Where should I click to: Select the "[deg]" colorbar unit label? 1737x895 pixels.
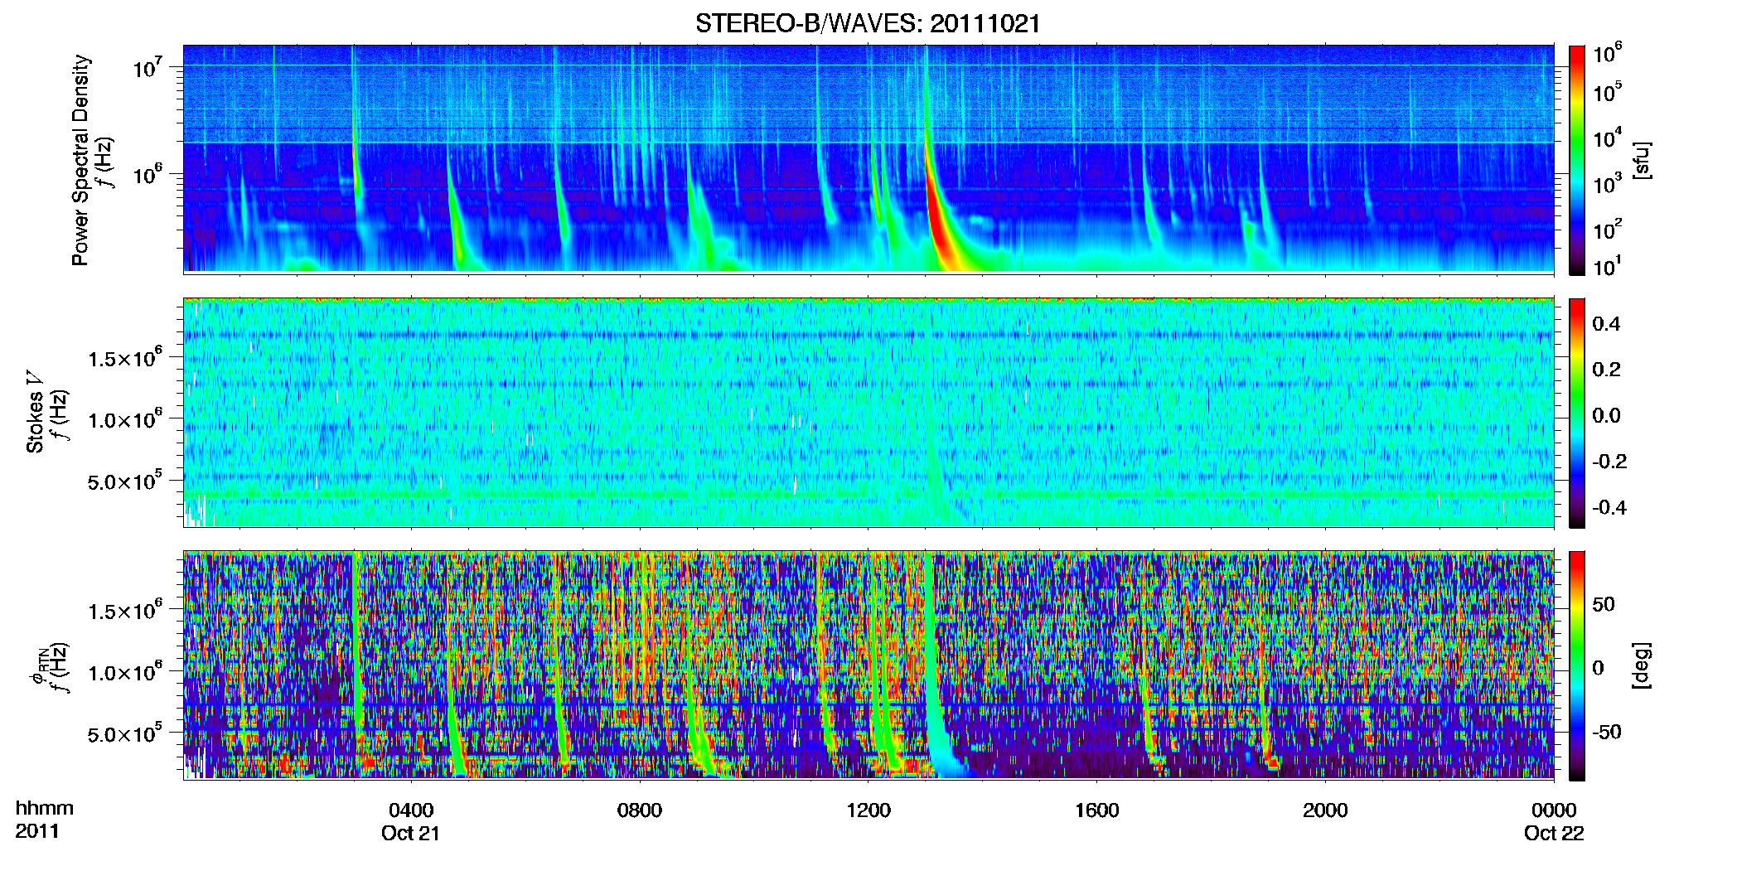1642,665
